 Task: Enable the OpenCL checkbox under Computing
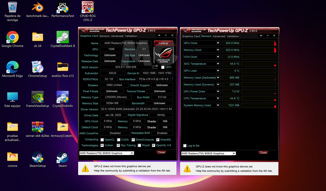pos(102,139)
